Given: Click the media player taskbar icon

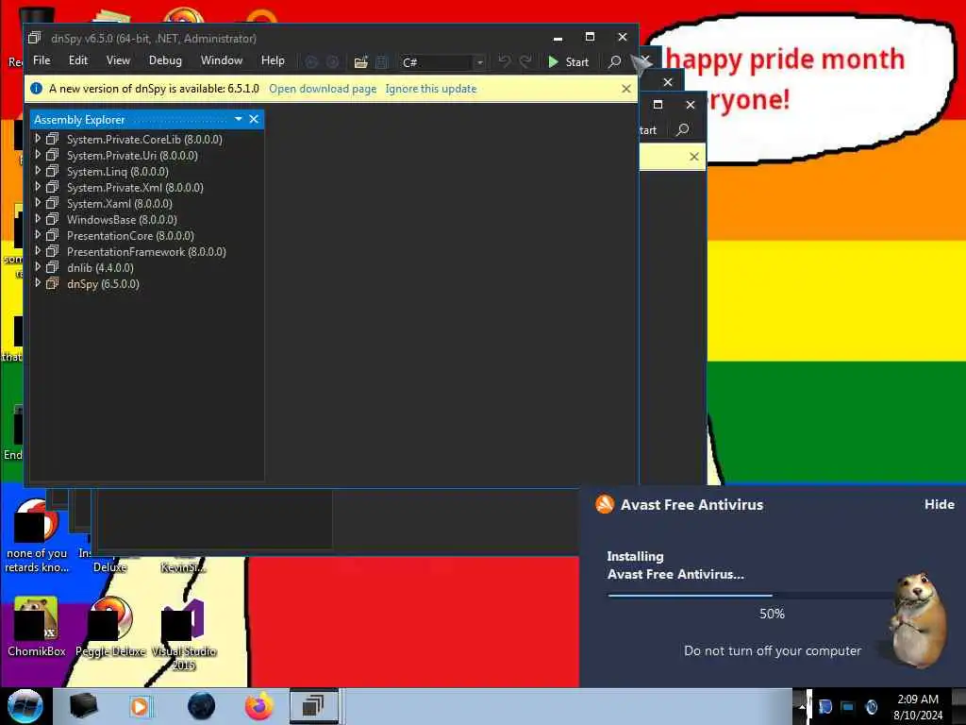Looking at the screenshot, I should (x=140, y=706).
